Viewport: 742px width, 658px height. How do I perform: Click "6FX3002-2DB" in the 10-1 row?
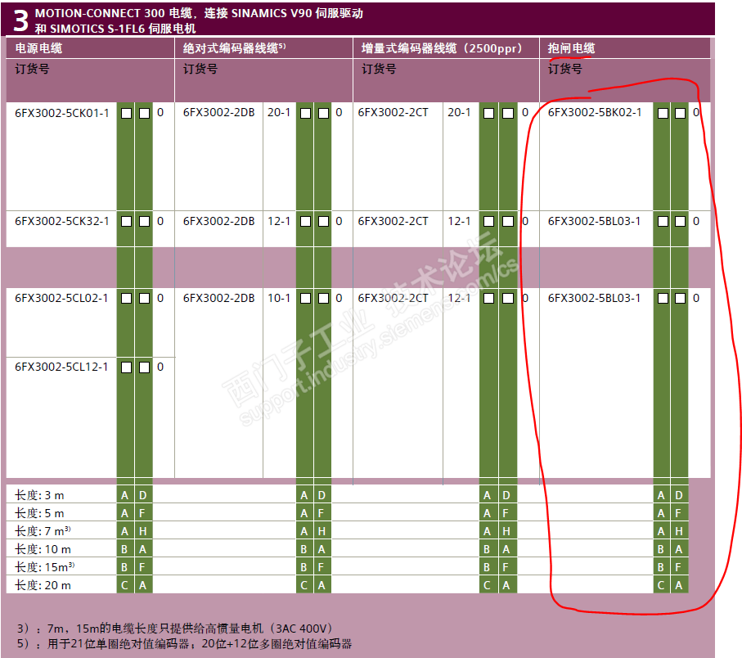pos(218,298)
